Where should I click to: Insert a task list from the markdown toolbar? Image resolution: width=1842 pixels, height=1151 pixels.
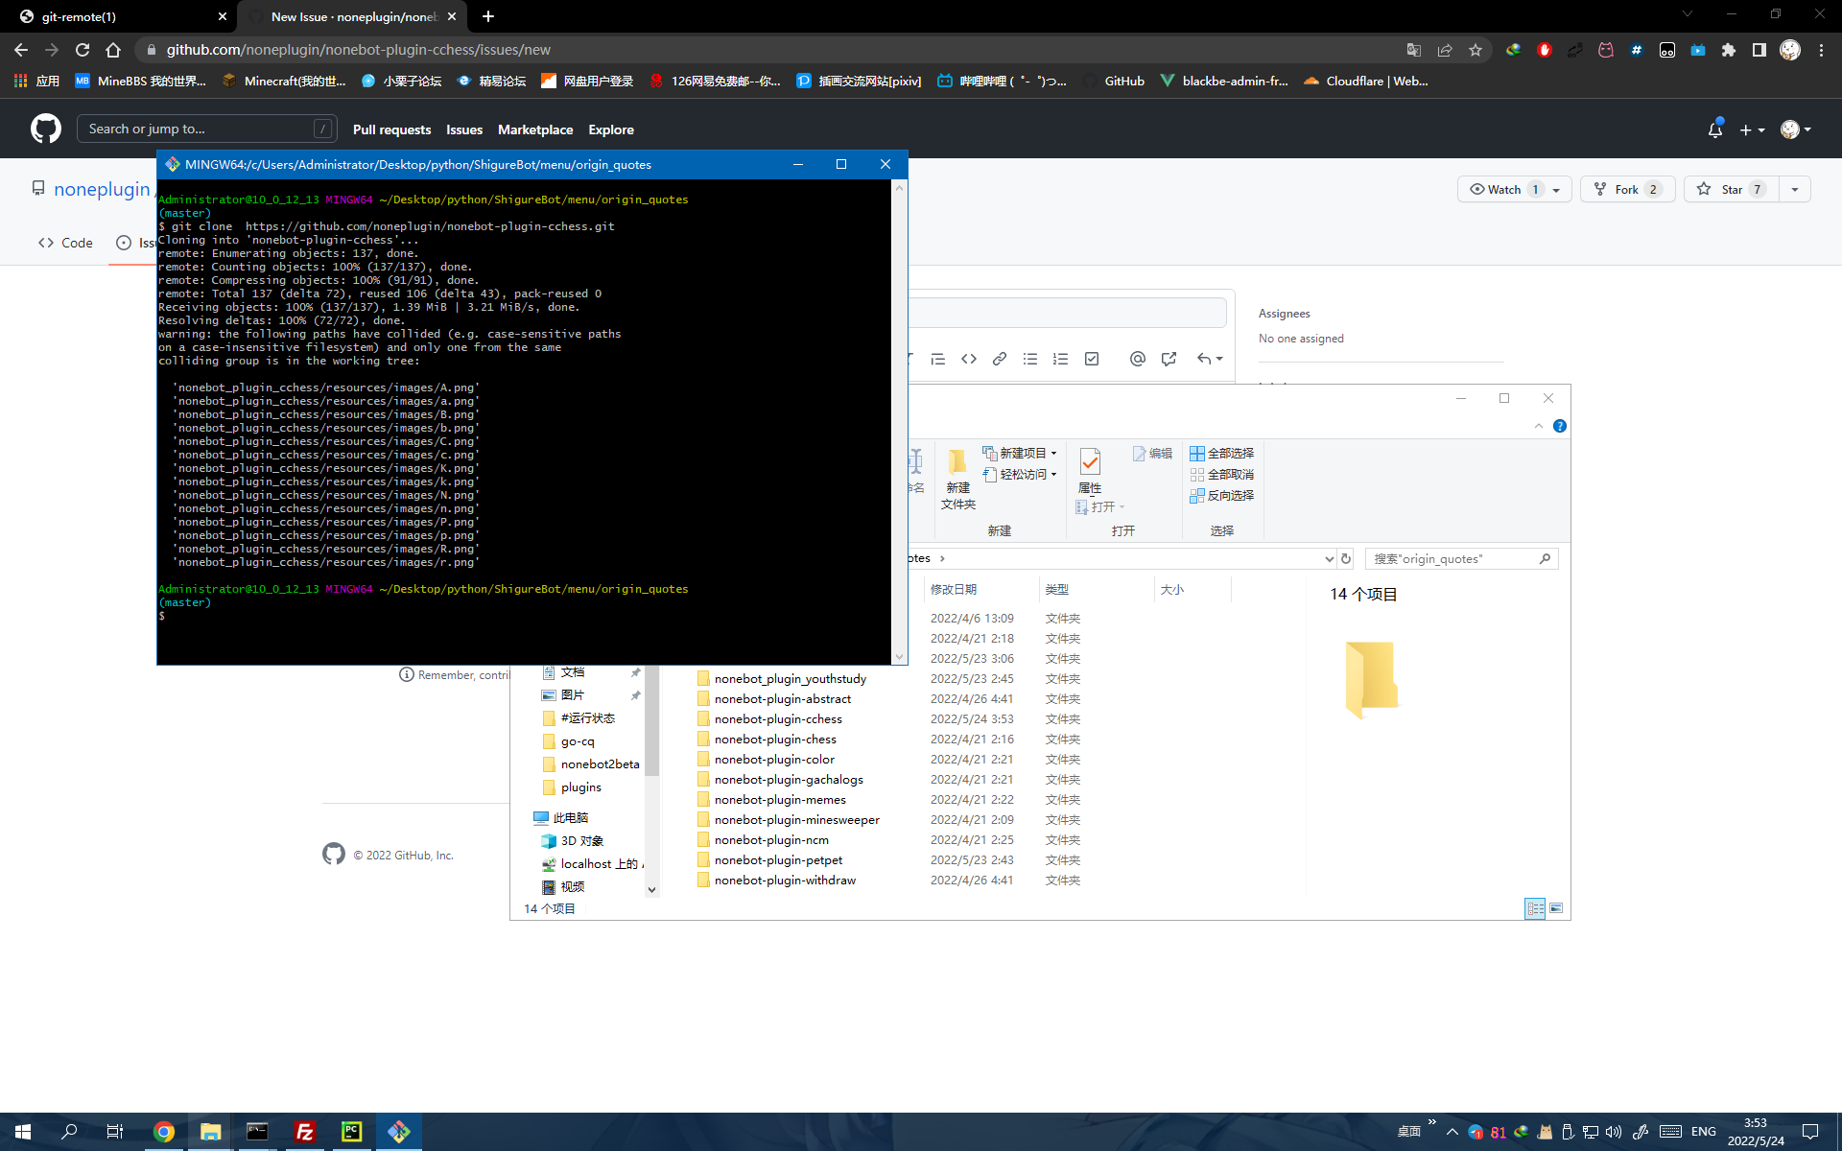[1091, 358]
